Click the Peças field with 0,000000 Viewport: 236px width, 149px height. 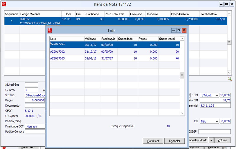pos(35,100)
